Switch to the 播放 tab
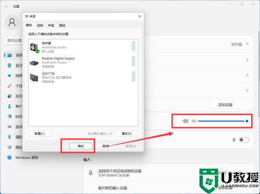This screenshot has width=260, height=194. [x=29, y=25]
